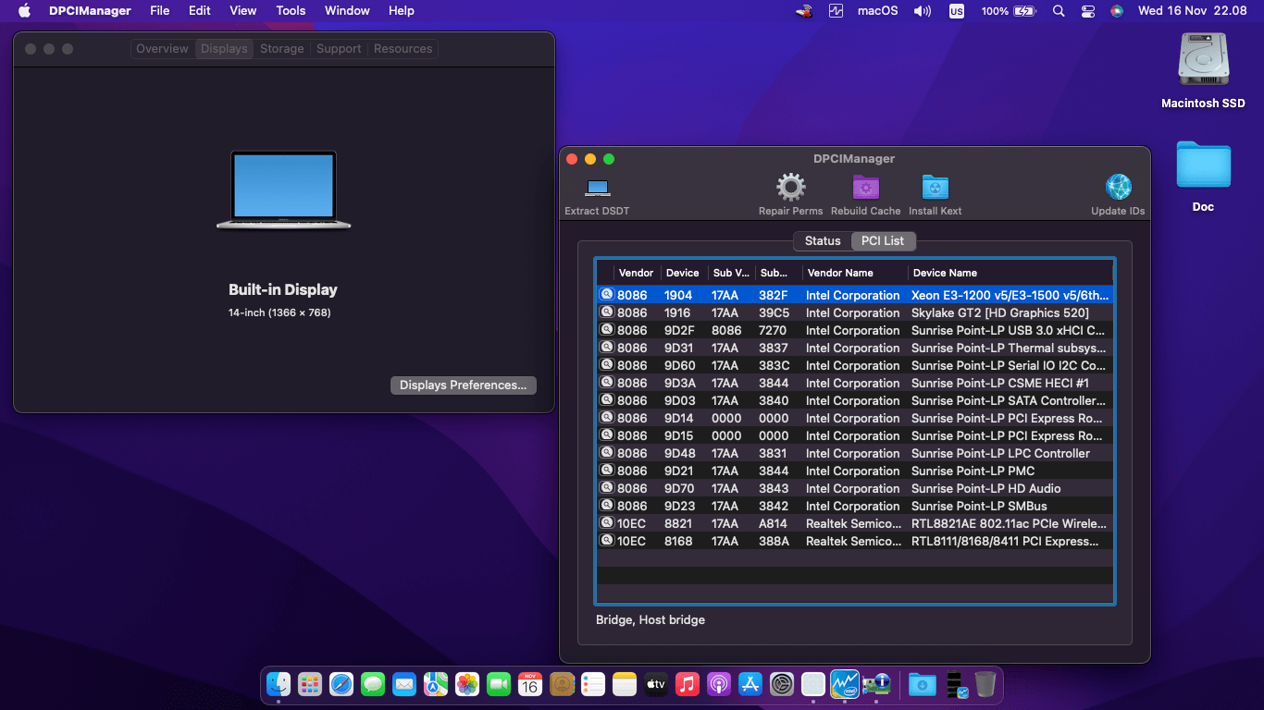Open the App Store from the Dock
Viewport: 1264px width, 710px height.
pyautogui.click(x=750, y=684)
